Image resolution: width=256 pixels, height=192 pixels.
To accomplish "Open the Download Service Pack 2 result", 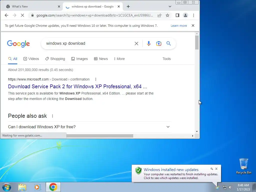I will (x=77, y=86).
